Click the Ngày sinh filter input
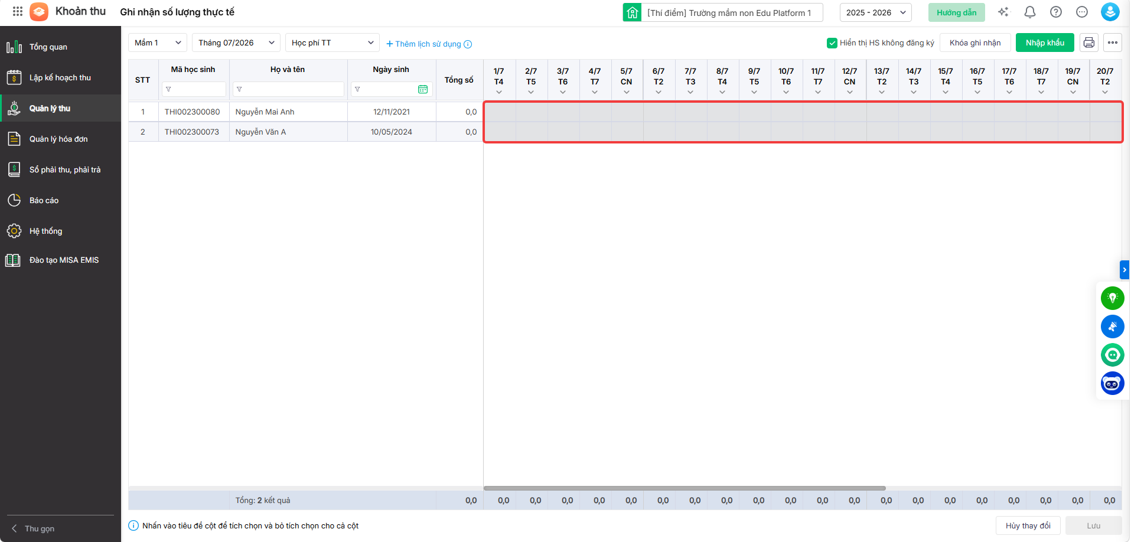Image resolution: width=1131 pixels, height=542 pixels. [x=392, y=89]
